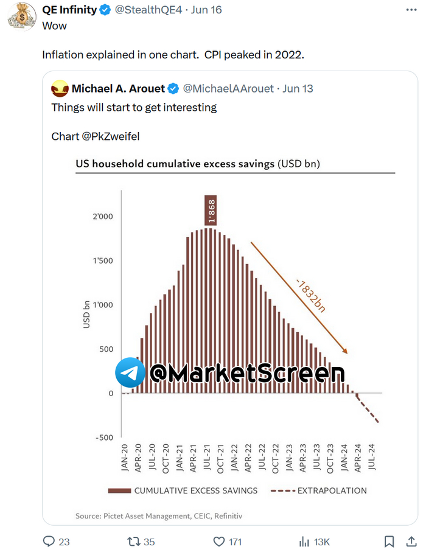Image resolution: width=426 pixels, height=555 pixels.
Task: Click the Cumulative Excess Savings legend swatch
Action: click(119, 490)
